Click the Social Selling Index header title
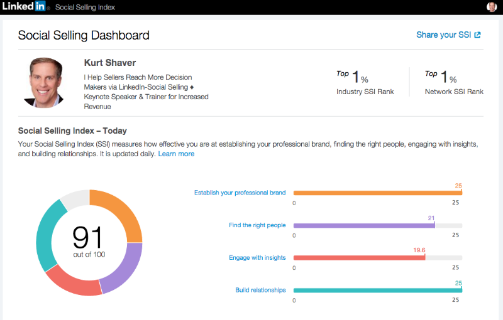The height and width of the screenshot is (320, 503). coord(85,8)
